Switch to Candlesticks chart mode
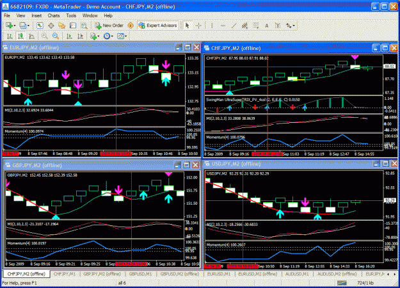Screen dimensions: 400x288 pyautogui.click(x=20, y=36)
